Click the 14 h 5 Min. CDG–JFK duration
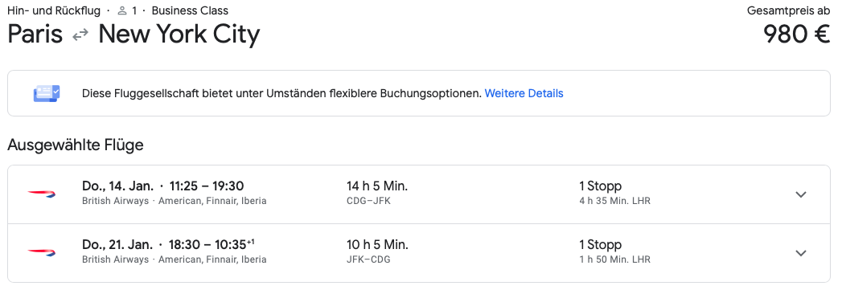842x290 pixels. 377,193
